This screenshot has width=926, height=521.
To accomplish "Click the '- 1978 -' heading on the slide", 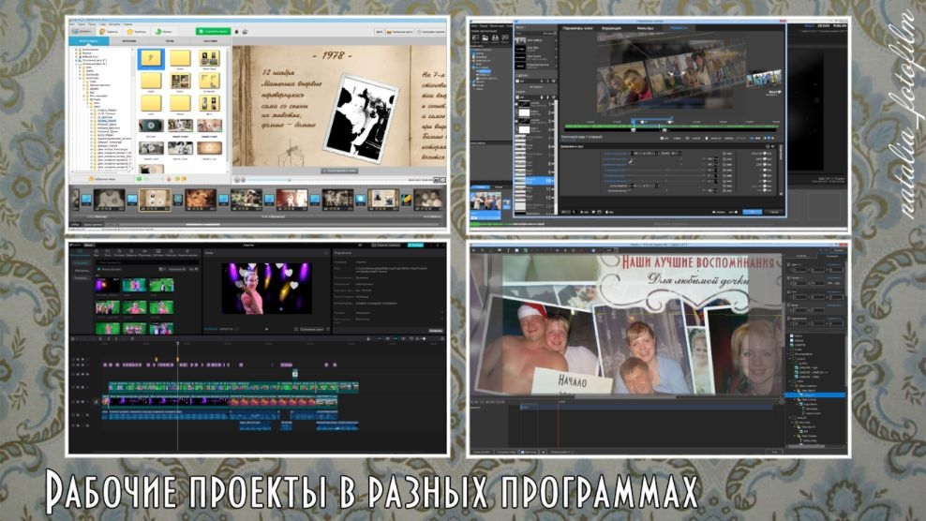I will (333, 55).
